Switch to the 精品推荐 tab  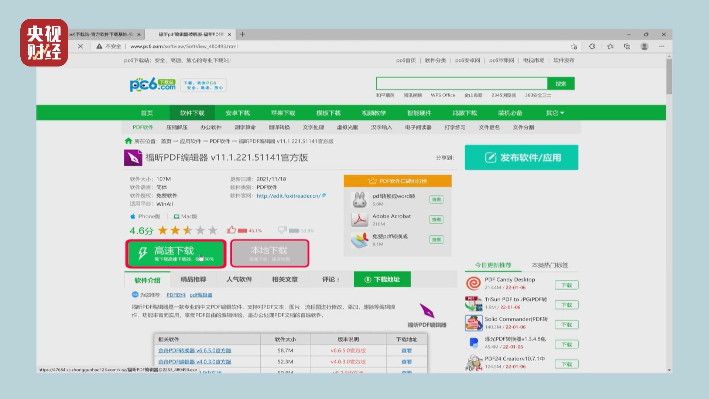193,280
